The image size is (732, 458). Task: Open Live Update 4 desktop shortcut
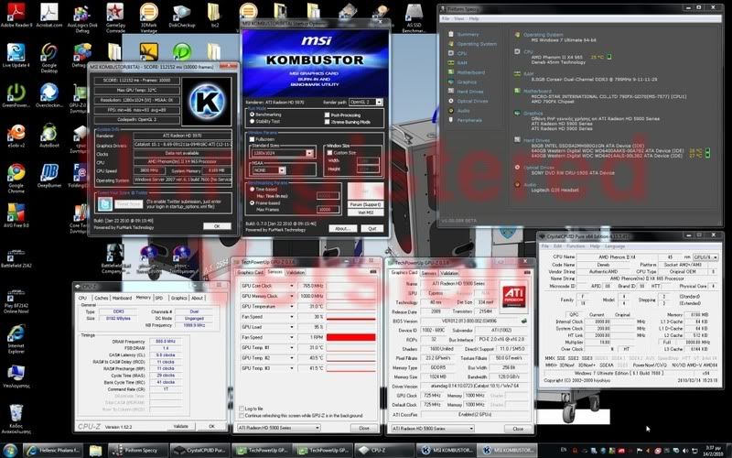(x=16, y=55)
